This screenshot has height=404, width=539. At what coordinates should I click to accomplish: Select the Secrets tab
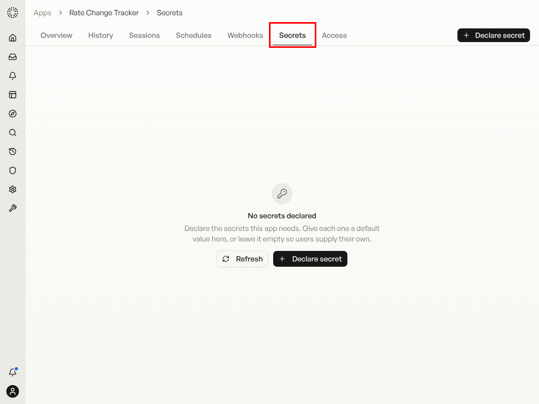pyautogui.click(x=293, y=35)
